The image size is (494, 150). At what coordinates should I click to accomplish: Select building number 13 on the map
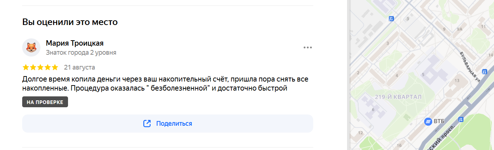pos(457,80)
